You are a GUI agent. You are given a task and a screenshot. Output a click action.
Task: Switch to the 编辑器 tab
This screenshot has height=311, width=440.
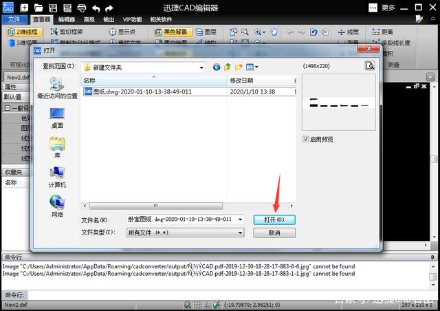point(67,19)
